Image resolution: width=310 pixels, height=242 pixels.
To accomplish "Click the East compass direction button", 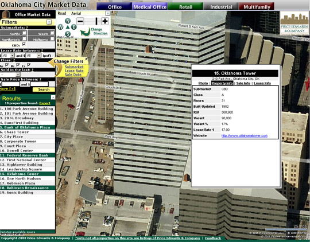I will [73, 27].
